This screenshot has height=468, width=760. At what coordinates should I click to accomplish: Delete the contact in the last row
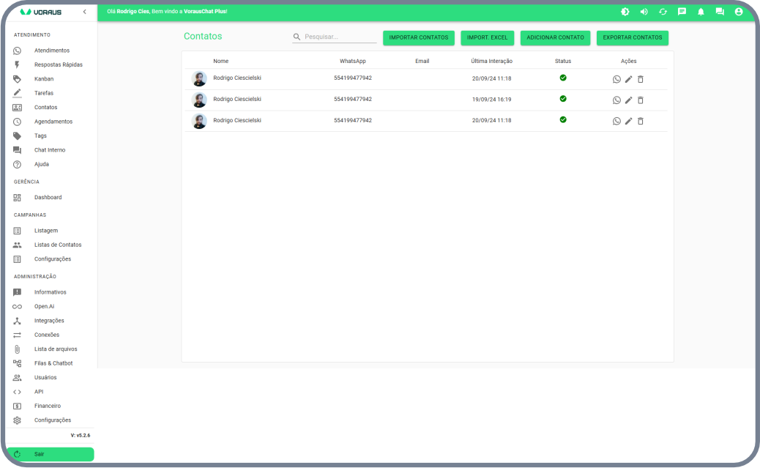pos(640,121)
